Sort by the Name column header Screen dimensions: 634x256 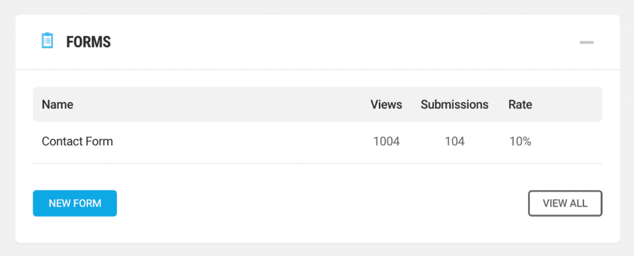pos(58,105)
